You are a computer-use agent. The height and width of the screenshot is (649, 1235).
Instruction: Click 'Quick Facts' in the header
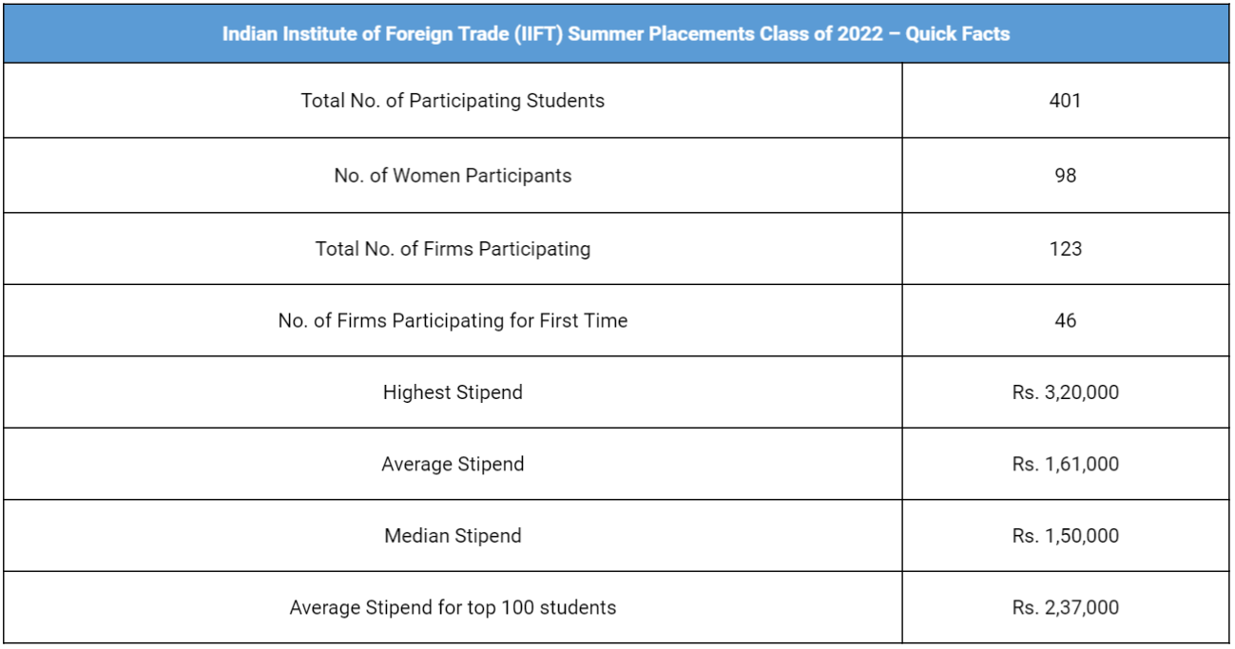coord(957,34)
